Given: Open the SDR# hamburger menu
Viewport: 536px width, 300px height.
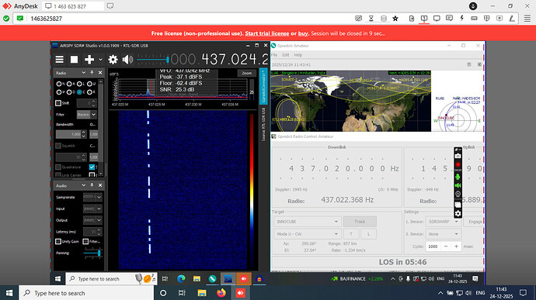Looking at the screenshot, I should coord(60,60).
